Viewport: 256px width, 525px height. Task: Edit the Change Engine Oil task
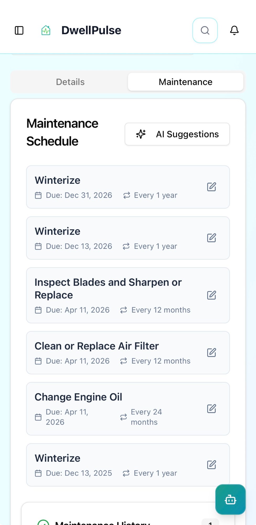click(x=211, y=409)
